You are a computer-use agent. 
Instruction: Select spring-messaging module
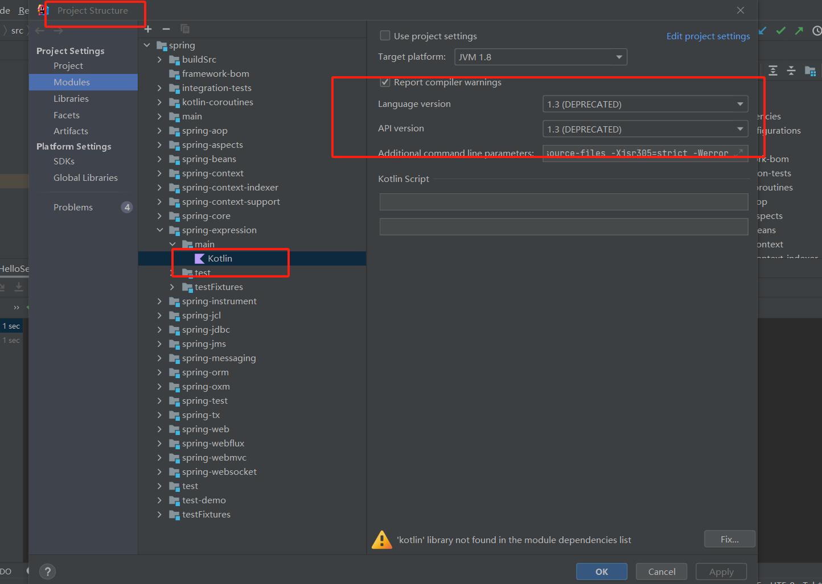[219, 358]
